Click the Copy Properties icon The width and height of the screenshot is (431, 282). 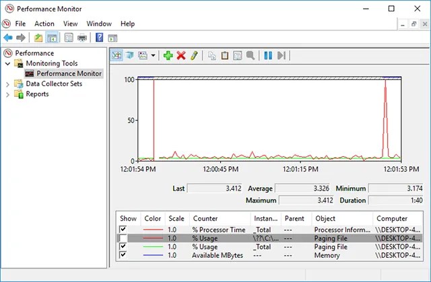(212, 56)
